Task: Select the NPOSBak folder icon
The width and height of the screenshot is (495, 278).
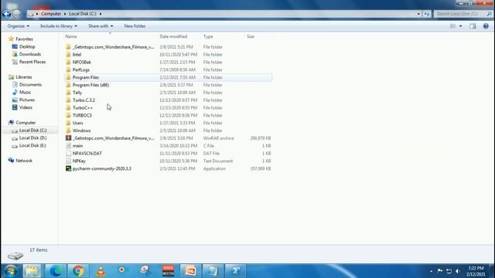Action: click(68, 62)
